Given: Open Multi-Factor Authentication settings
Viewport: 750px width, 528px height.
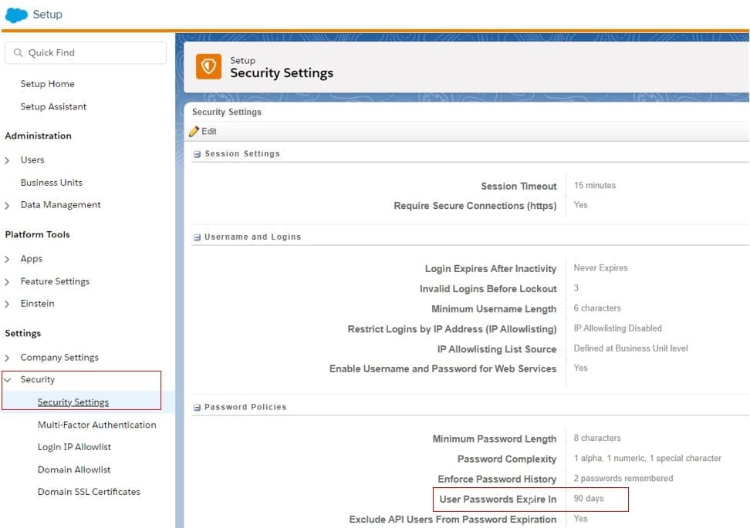Looking at the screenshot, I should (x=96, y=425).
